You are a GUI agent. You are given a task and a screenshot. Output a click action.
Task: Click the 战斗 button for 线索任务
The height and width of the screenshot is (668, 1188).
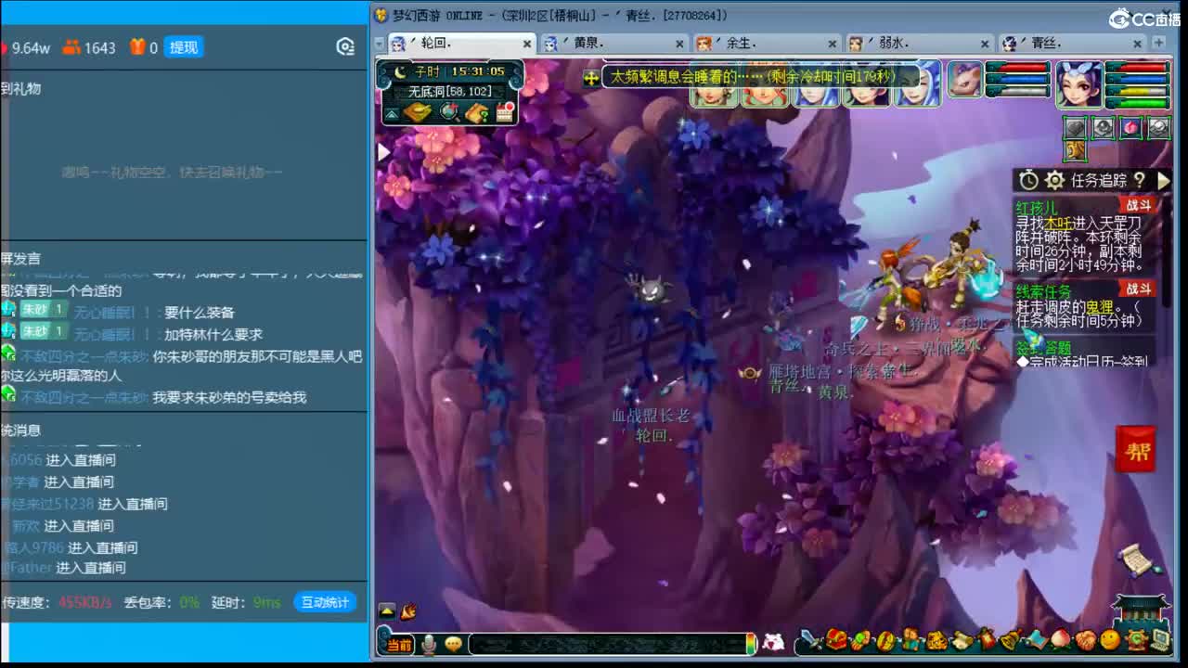(1138, 289)
